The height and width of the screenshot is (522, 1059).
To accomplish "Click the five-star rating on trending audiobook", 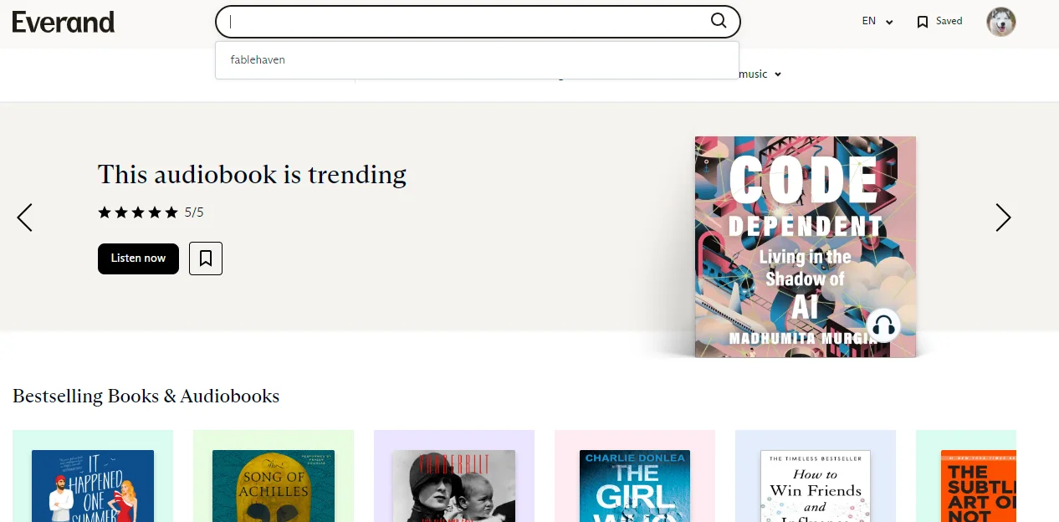I will pyautogui.click(x=138, y=212).
